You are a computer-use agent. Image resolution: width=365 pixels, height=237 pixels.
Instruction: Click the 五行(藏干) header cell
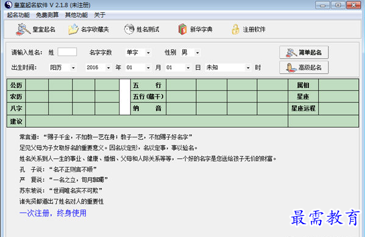149,97
